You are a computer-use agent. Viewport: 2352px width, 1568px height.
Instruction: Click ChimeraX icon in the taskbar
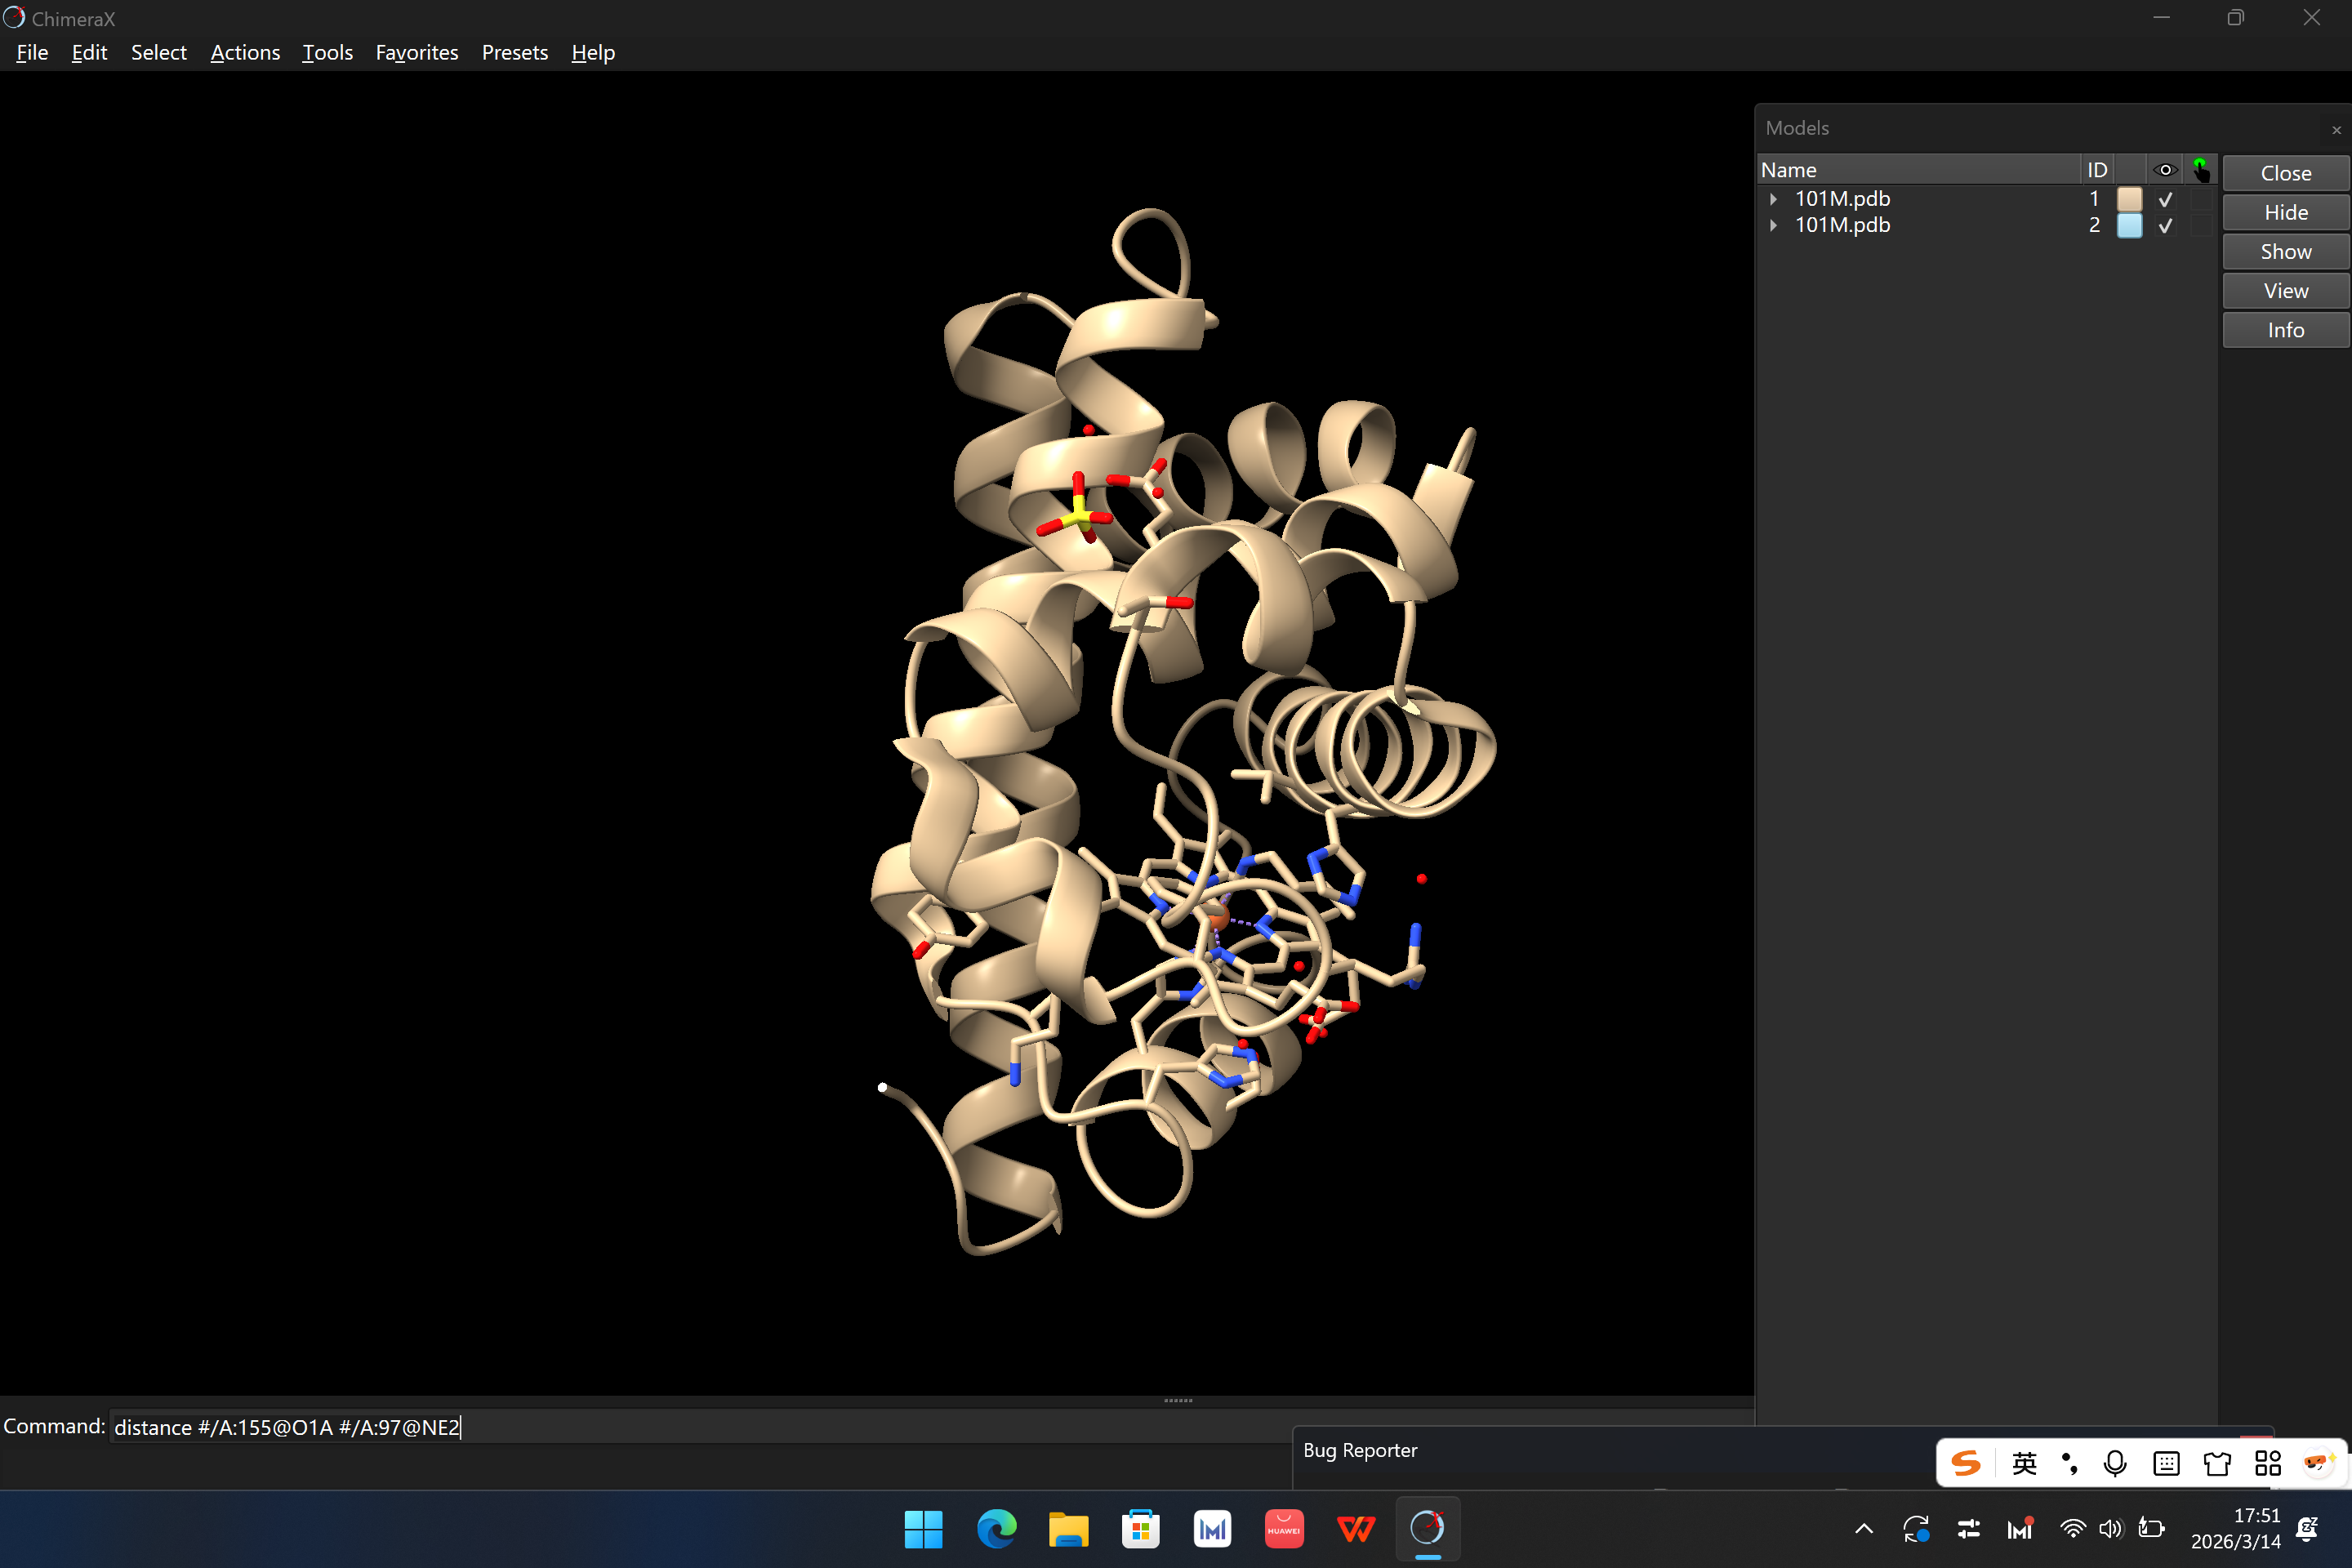[x=1427, y=1529]
